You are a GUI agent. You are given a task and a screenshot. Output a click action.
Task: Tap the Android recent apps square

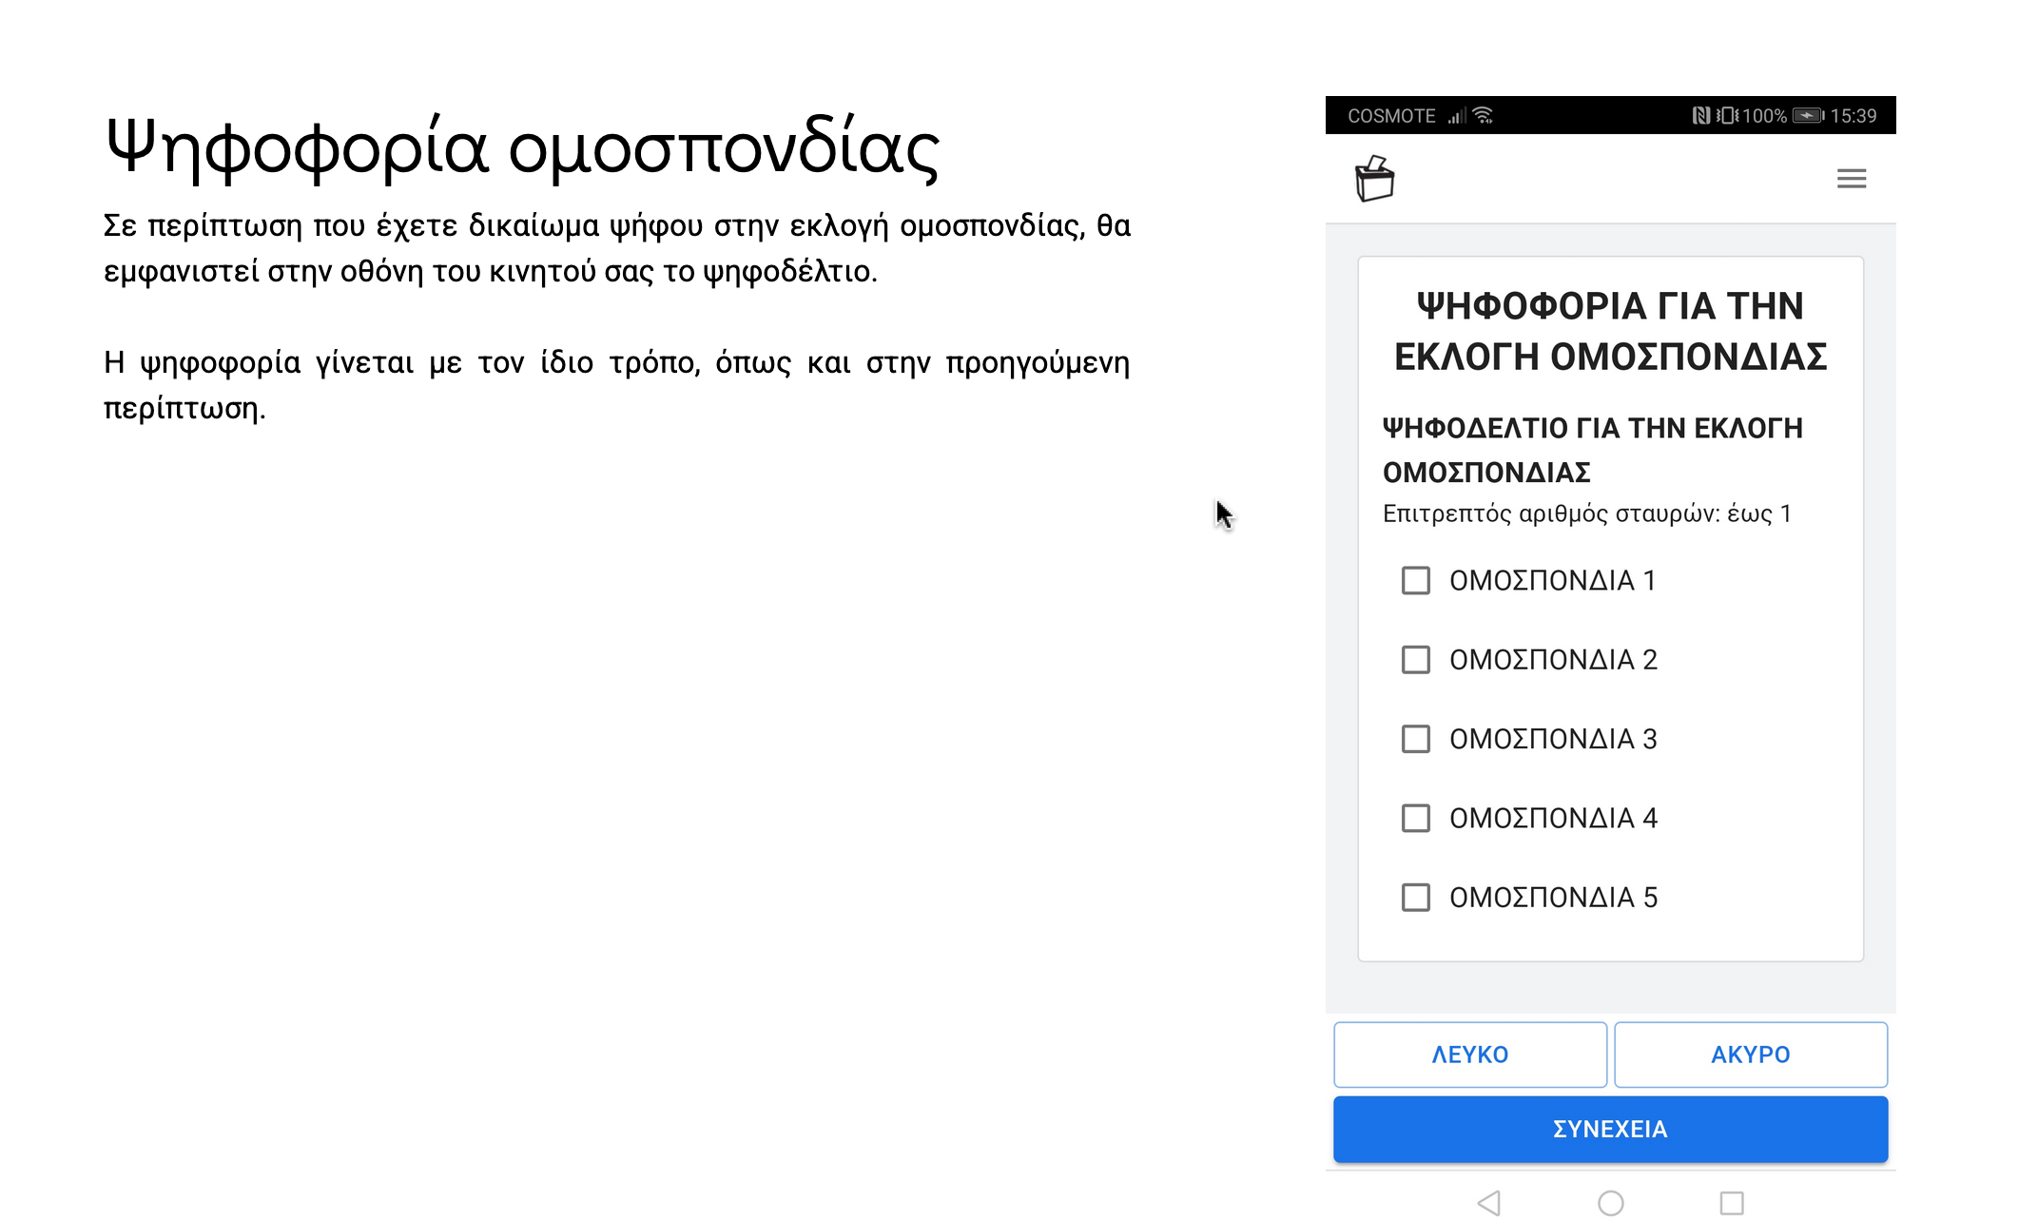click(1732, 1203)
